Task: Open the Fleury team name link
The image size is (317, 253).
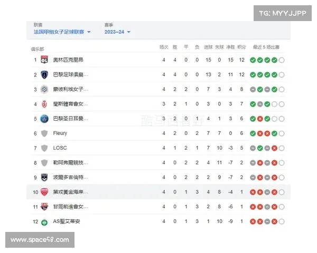Action: coord(60,133)
